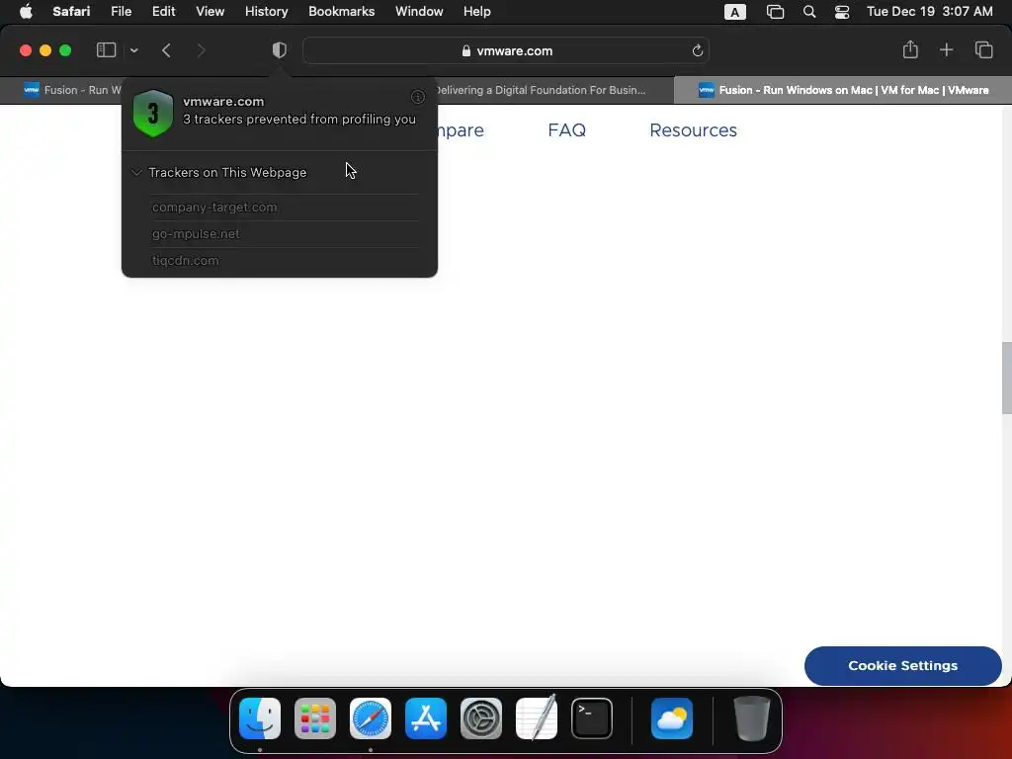Open the Cookie Settings button

pos(903,665)
